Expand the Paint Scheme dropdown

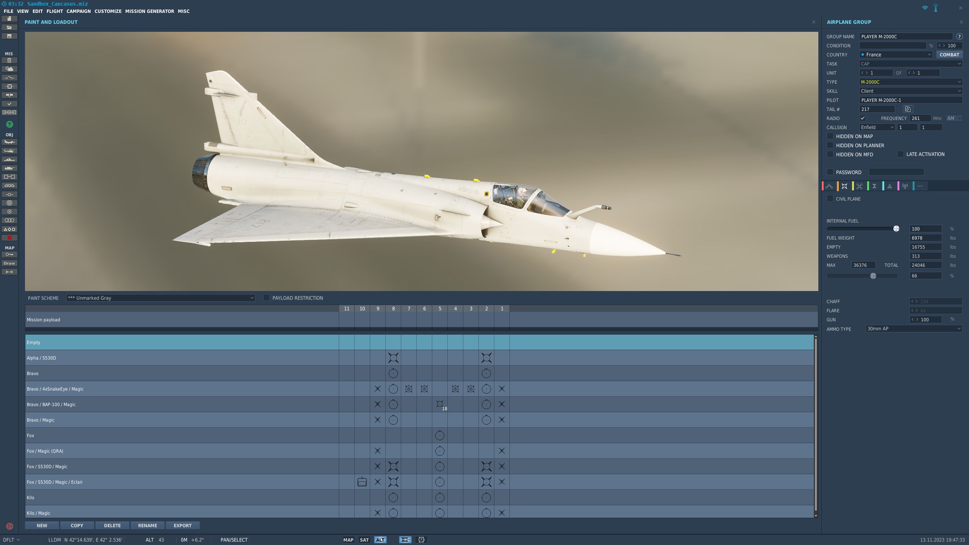(x=160, y=298)
